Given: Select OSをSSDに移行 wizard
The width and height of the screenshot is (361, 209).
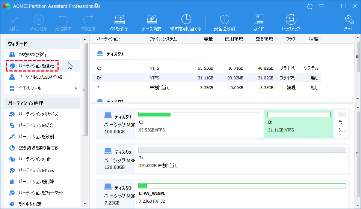Looking at the screenshot, I should [x=42, y=55].
